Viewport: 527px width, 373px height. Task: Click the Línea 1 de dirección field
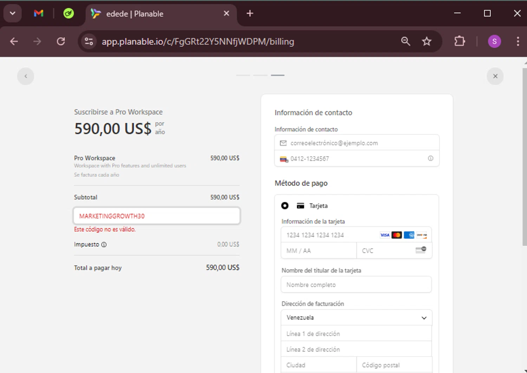point(356,333)
